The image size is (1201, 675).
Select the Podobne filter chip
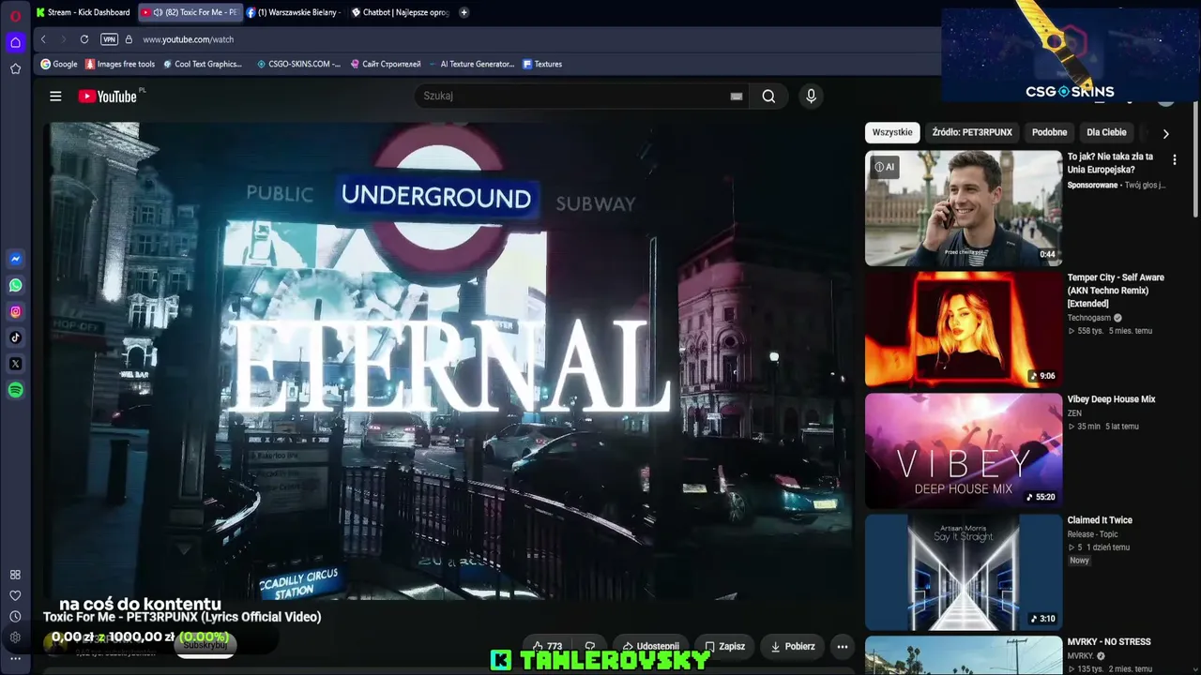1049,132
